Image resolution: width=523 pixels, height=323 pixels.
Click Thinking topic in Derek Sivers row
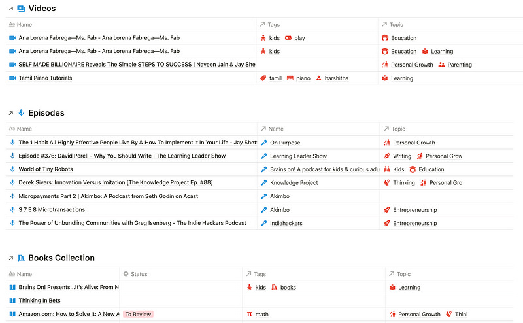coord(404,183)
